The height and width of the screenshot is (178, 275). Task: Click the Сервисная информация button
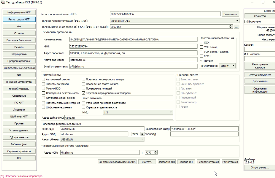pyautogui.click(x=260, y=90)
